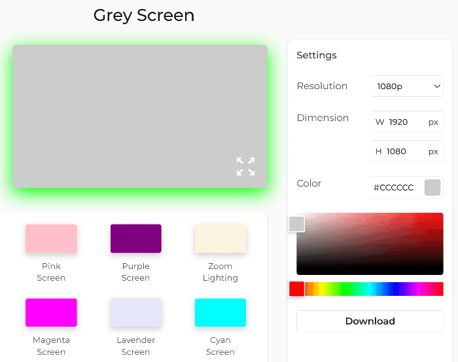The width and height of the screenshot is (458, 362).
Task: Click the Download button
Action: point(370,321)
